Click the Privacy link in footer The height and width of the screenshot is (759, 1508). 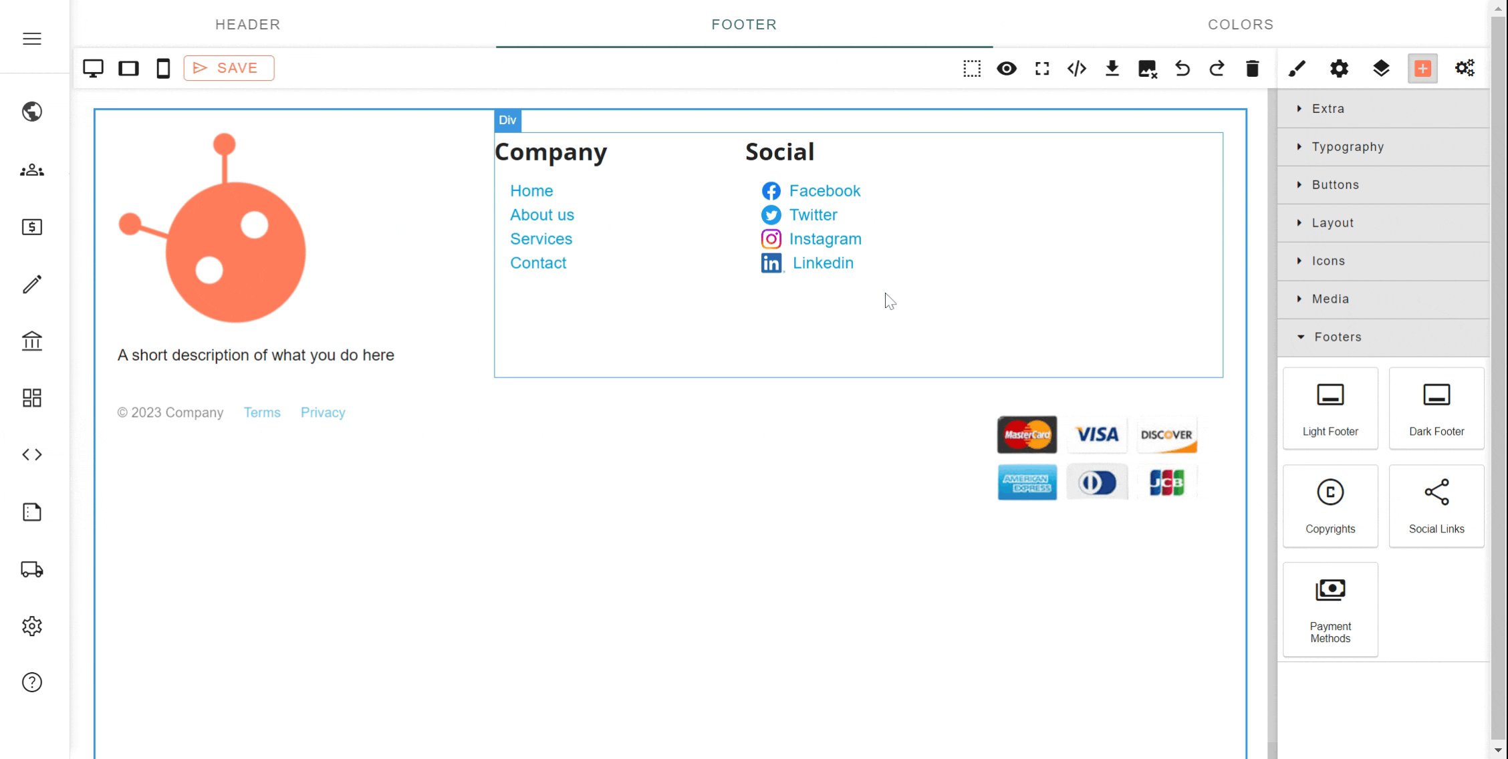pyautogui.click(x=323, y=413)
